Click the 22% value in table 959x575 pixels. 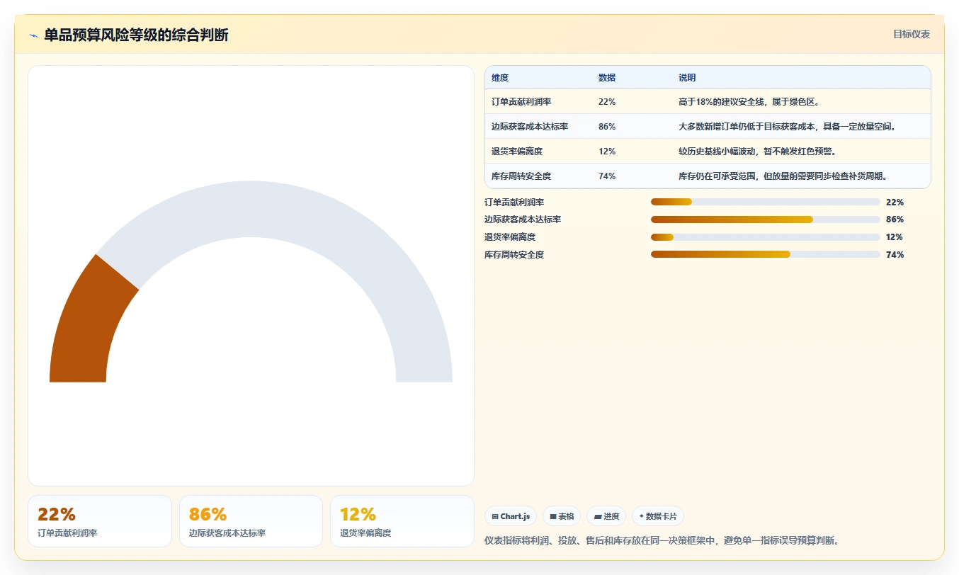tap(607, 102)
